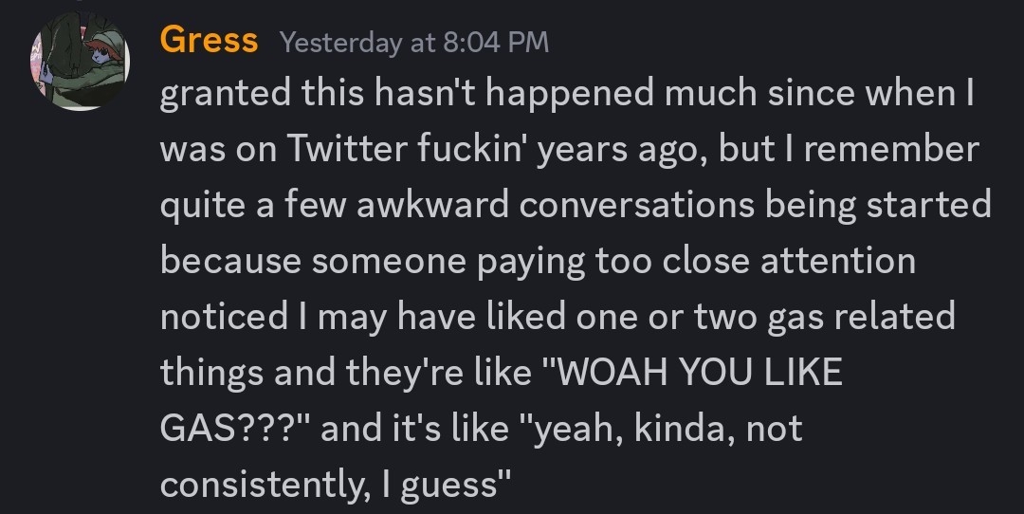Click the orange username Gress

[x=209, y=40]
